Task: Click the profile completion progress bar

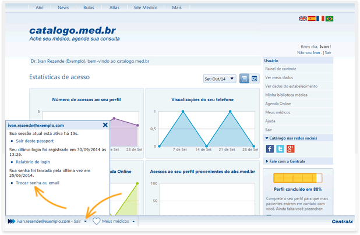Action: [x=298, y=178]
